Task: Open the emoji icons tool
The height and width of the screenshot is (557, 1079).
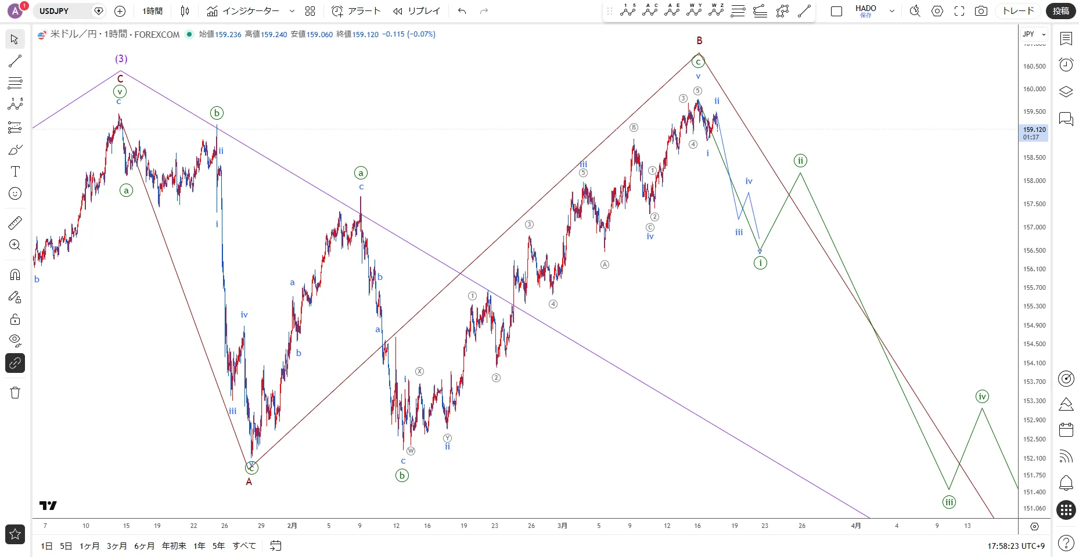Action: click(15, 193)
